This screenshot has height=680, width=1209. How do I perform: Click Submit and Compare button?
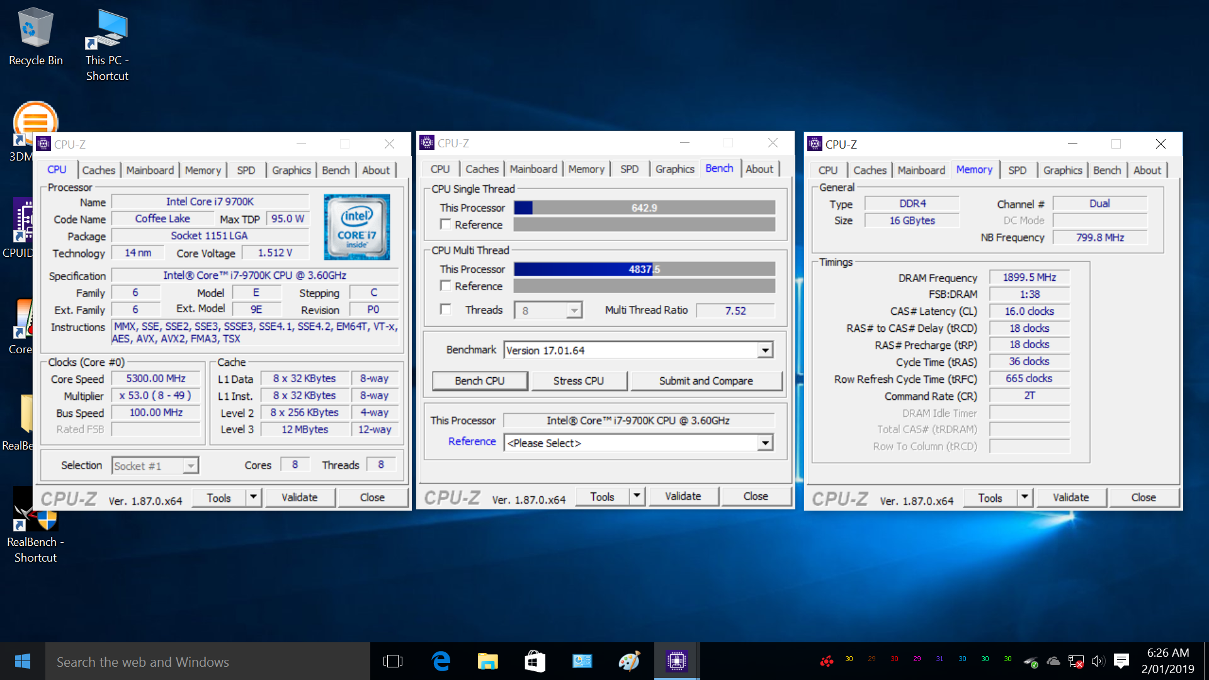706,380
